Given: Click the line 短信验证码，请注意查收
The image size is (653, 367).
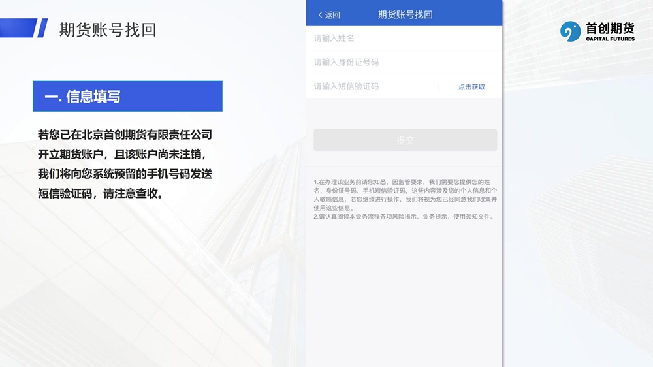Looking at the screenshot, I should [101, 194].
